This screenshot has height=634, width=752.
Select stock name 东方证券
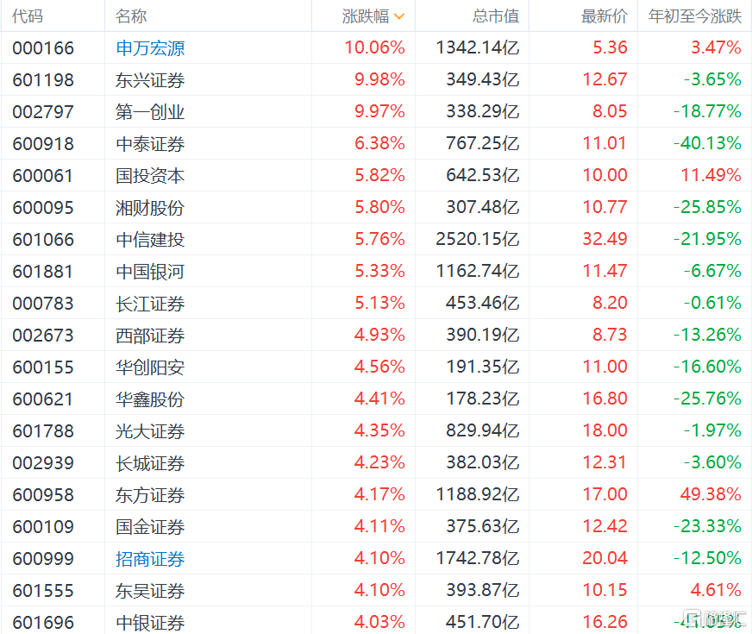pos(150,495)
